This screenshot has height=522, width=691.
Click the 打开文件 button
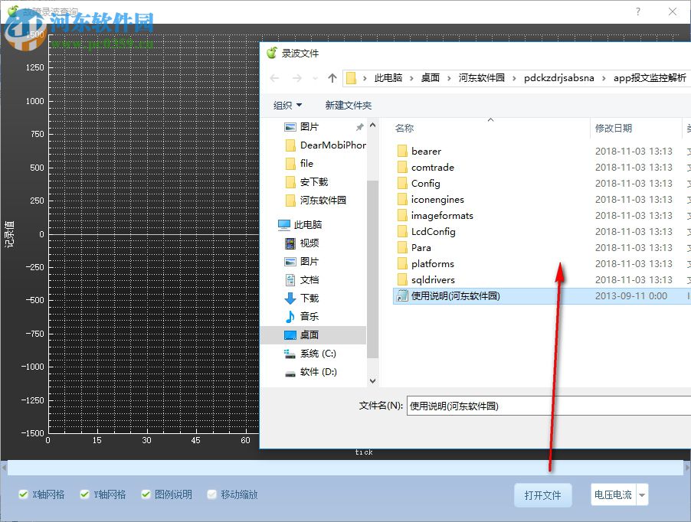tap(543, 495)
